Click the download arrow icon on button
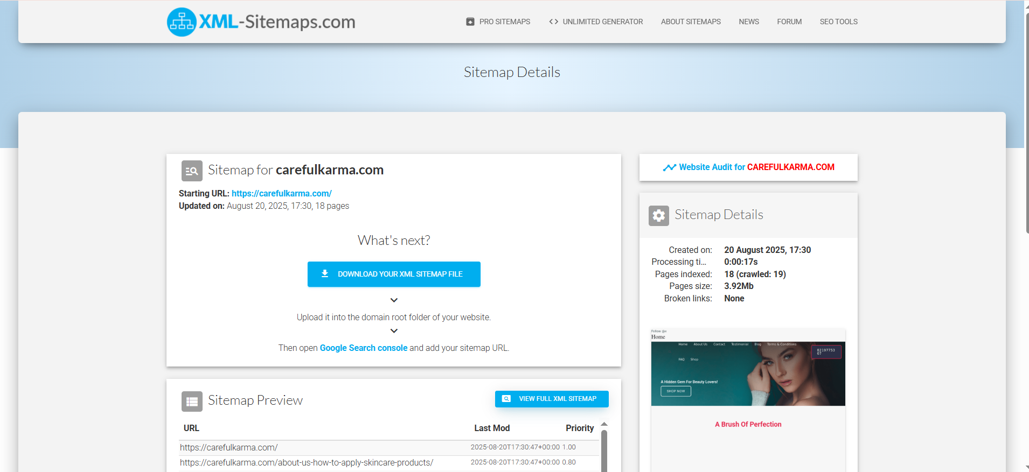The width and height of the screenshot is (1029, 472). pyautogui.click(x=325, y=274)
